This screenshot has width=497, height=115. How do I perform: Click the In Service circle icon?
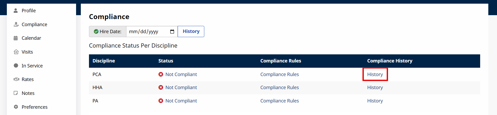click(16, 66)
